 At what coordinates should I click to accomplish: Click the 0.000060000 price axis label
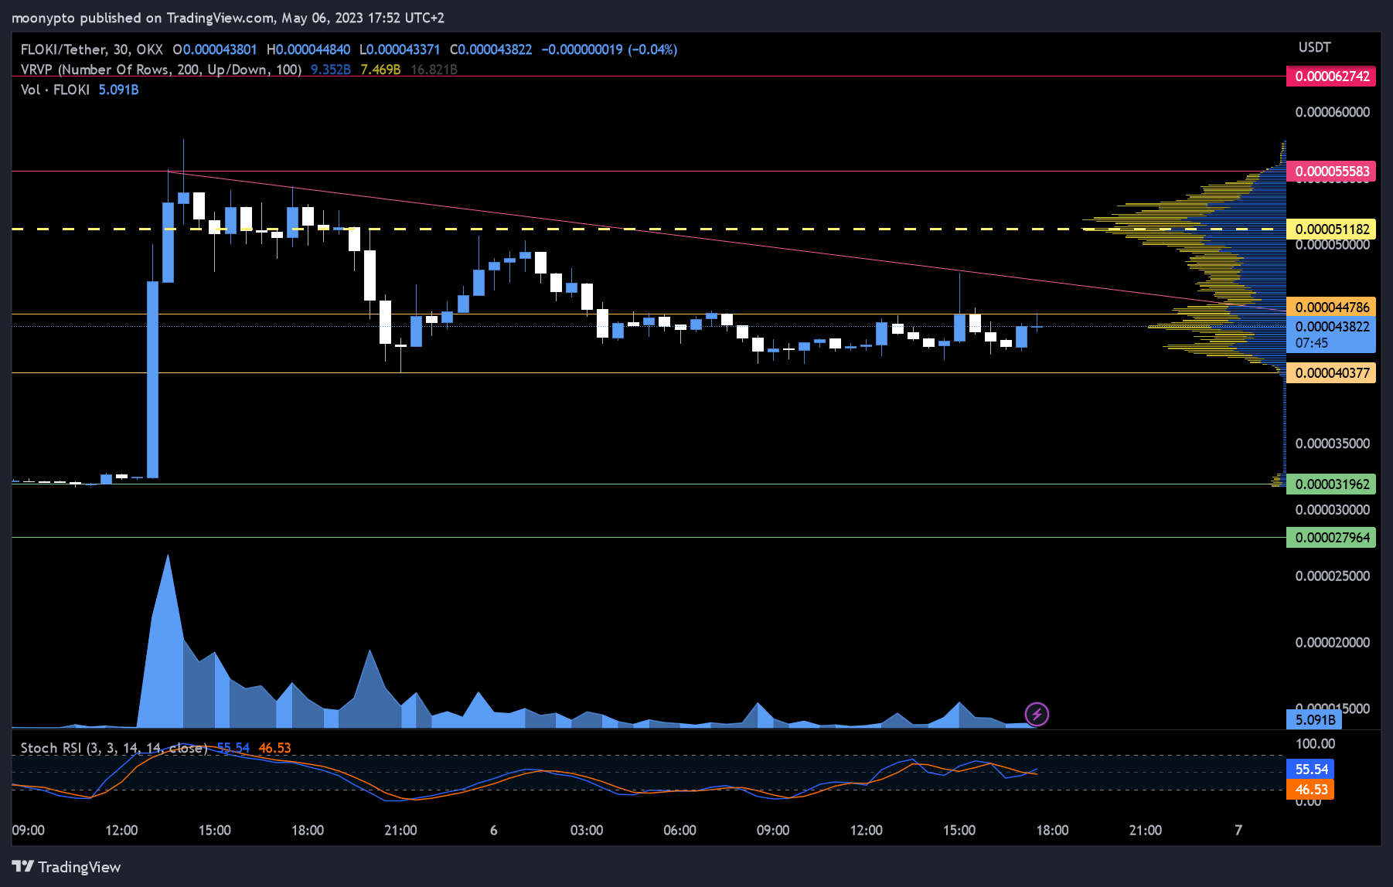click(x=1332, y=112)
